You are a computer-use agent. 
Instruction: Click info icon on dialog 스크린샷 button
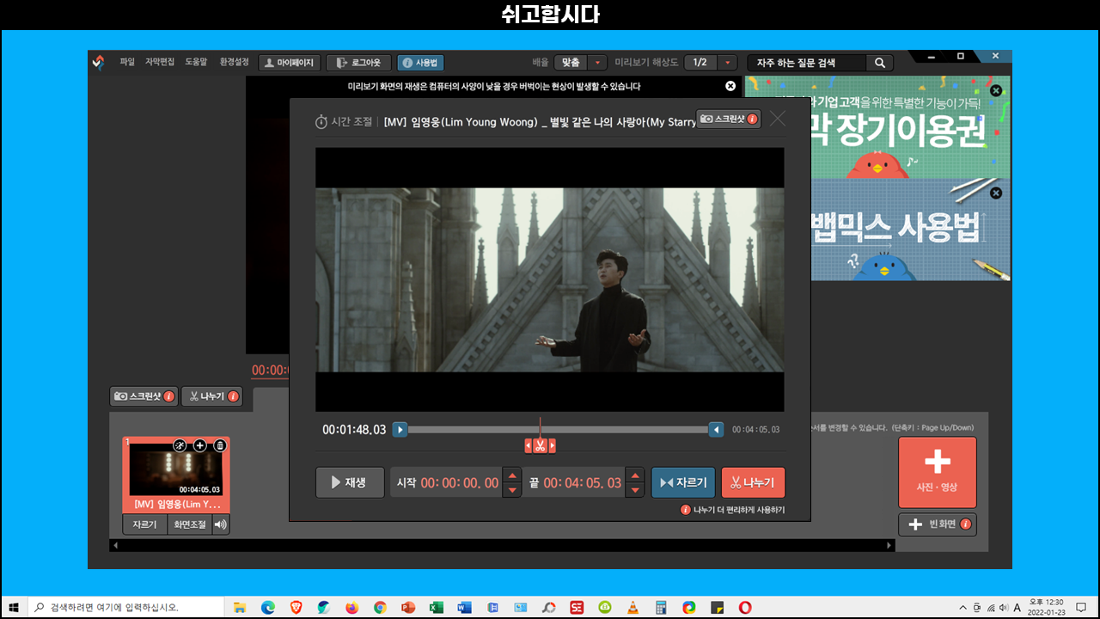752,120
